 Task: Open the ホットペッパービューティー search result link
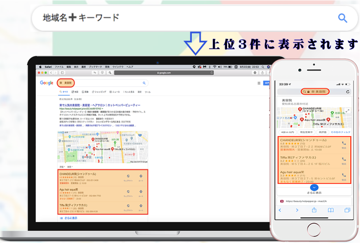(100, 105)
